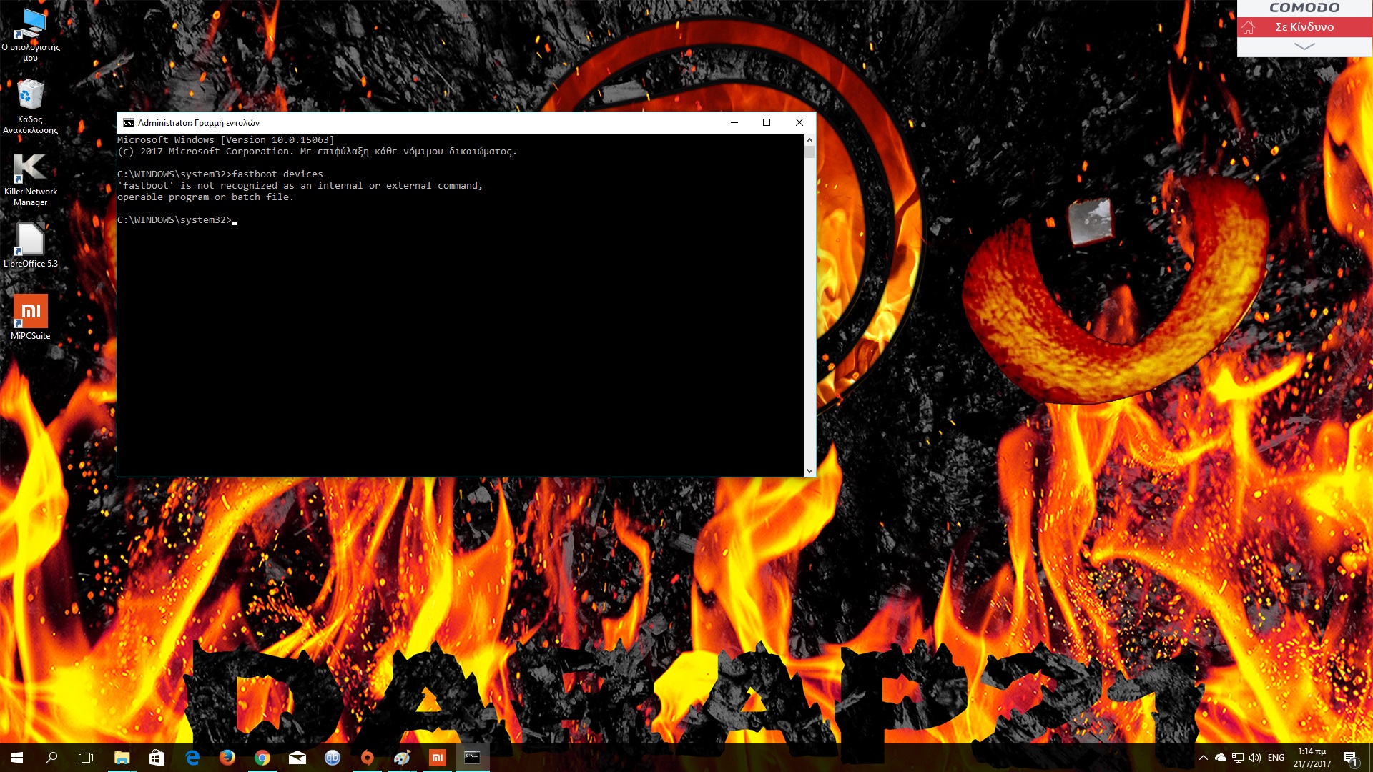Open the Action Center notifications icon
Viewport: 1373px width, 772px height.
pos(1350,758)
